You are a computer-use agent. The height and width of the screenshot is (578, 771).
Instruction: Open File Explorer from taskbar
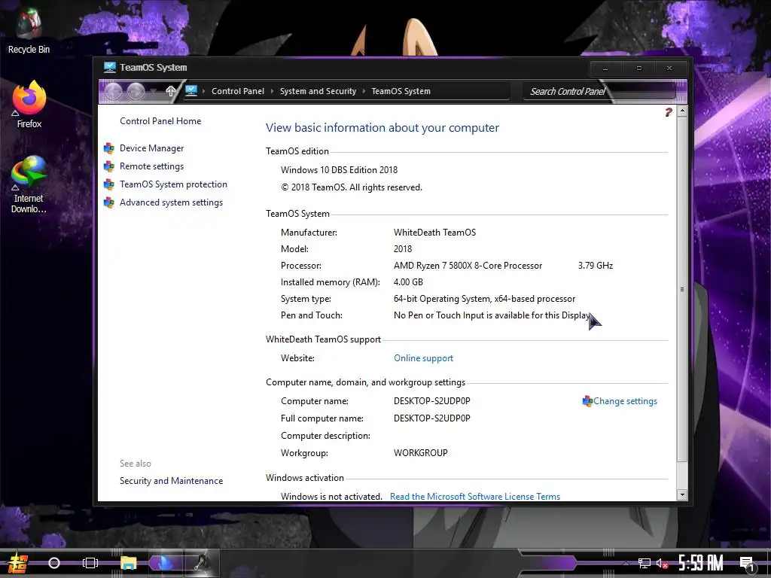coord(128,563)
